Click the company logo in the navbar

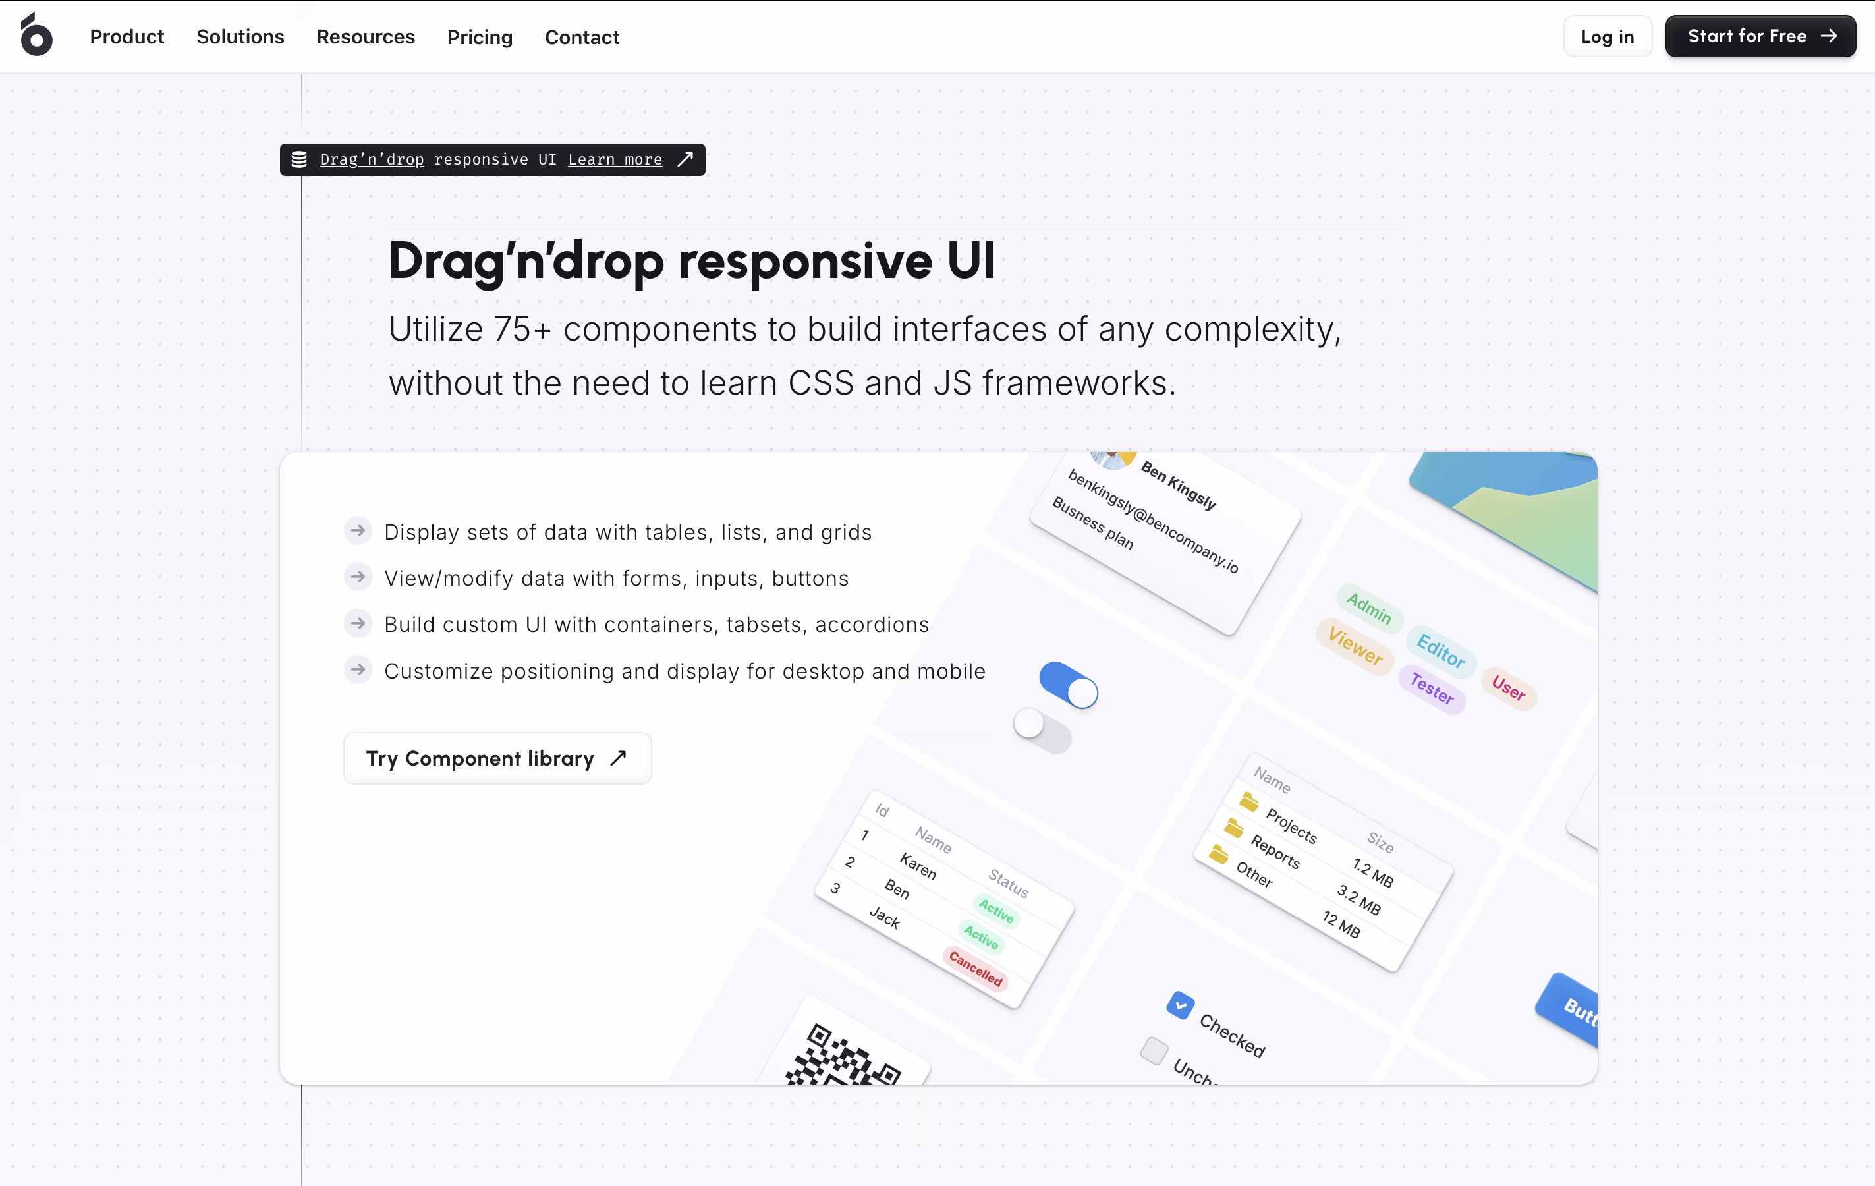[x=36, y=36]
